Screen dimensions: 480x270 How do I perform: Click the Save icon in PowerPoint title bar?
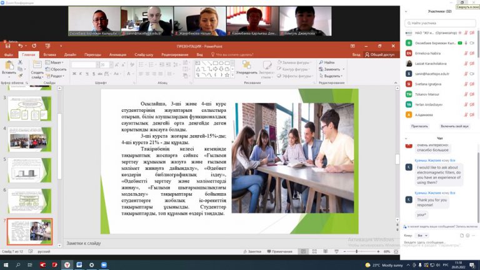(x=7, y=46)
